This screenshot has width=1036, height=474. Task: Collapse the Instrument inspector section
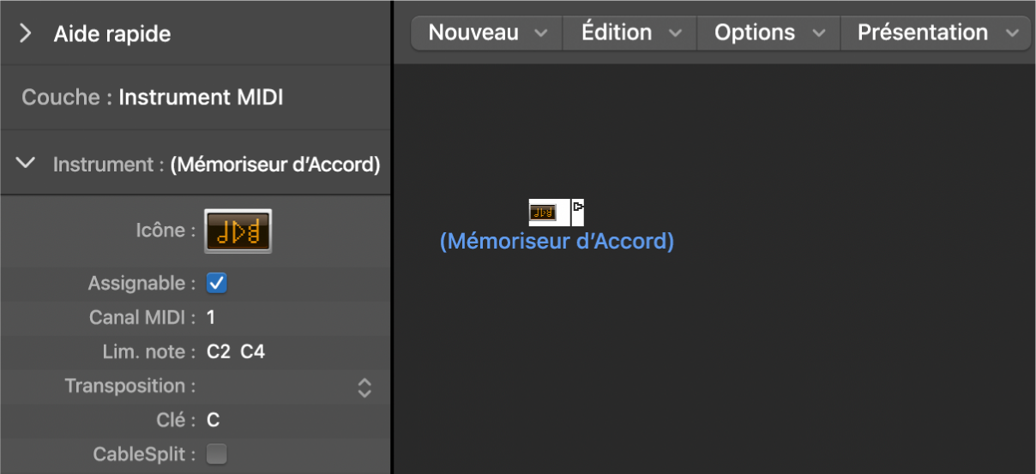[x=27, y=163]
